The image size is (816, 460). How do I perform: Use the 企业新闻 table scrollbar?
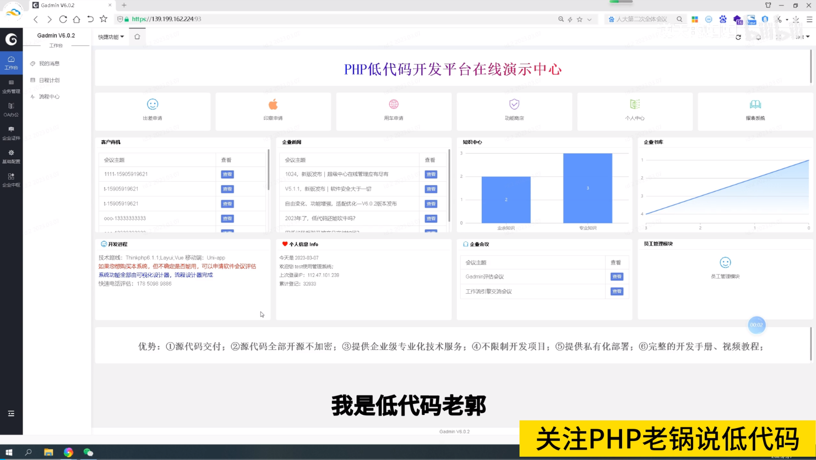coord(449,185)
